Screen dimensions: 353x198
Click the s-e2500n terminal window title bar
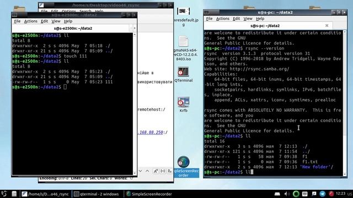74,15
